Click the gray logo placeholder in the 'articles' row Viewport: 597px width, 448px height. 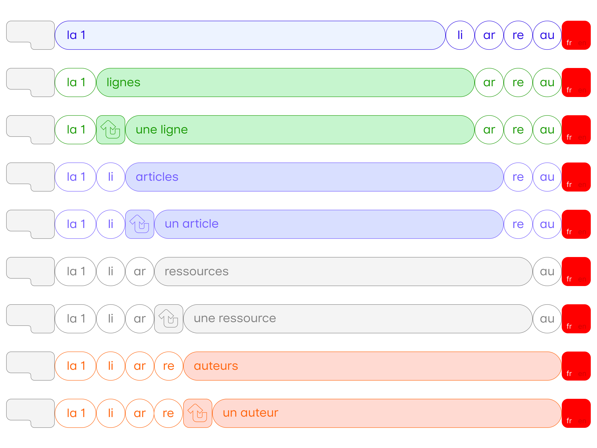tap(30, 177)
